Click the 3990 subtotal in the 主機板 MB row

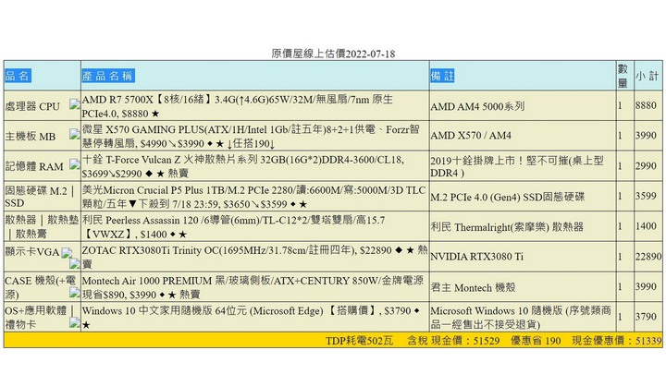[x=646, y=135]
